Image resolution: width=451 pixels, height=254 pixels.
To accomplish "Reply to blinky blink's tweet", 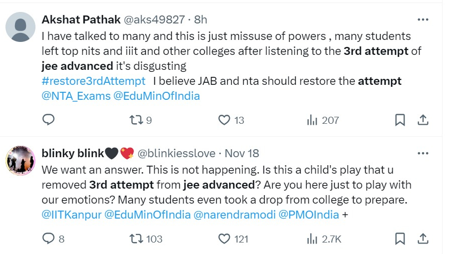I will click(x=48, y=239).
